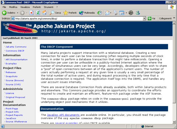The image size is (177, 129).
Task: Open the Original Proposal link
Action: 15,97
